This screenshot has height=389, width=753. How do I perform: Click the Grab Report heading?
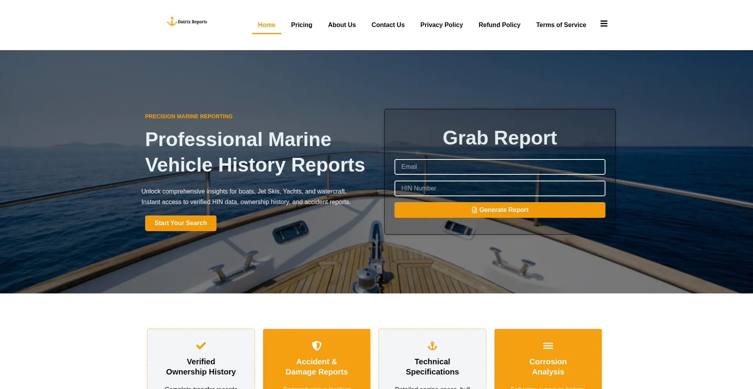pyautogui.click(x=500, y=138)
